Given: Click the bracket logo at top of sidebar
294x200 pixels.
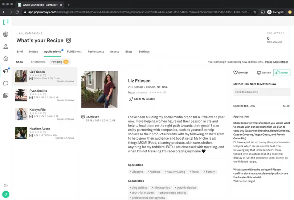Looking at the screenshot, I should 5,22.
